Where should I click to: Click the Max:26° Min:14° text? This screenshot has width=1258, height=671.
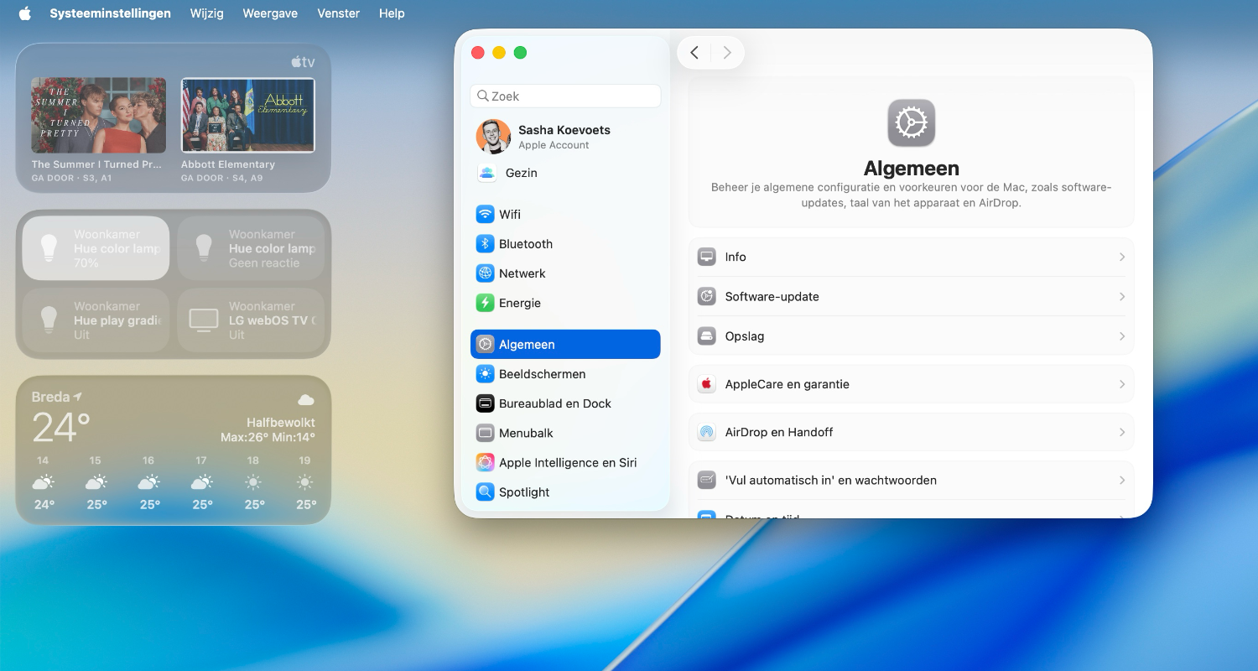(x=268, y=437)
